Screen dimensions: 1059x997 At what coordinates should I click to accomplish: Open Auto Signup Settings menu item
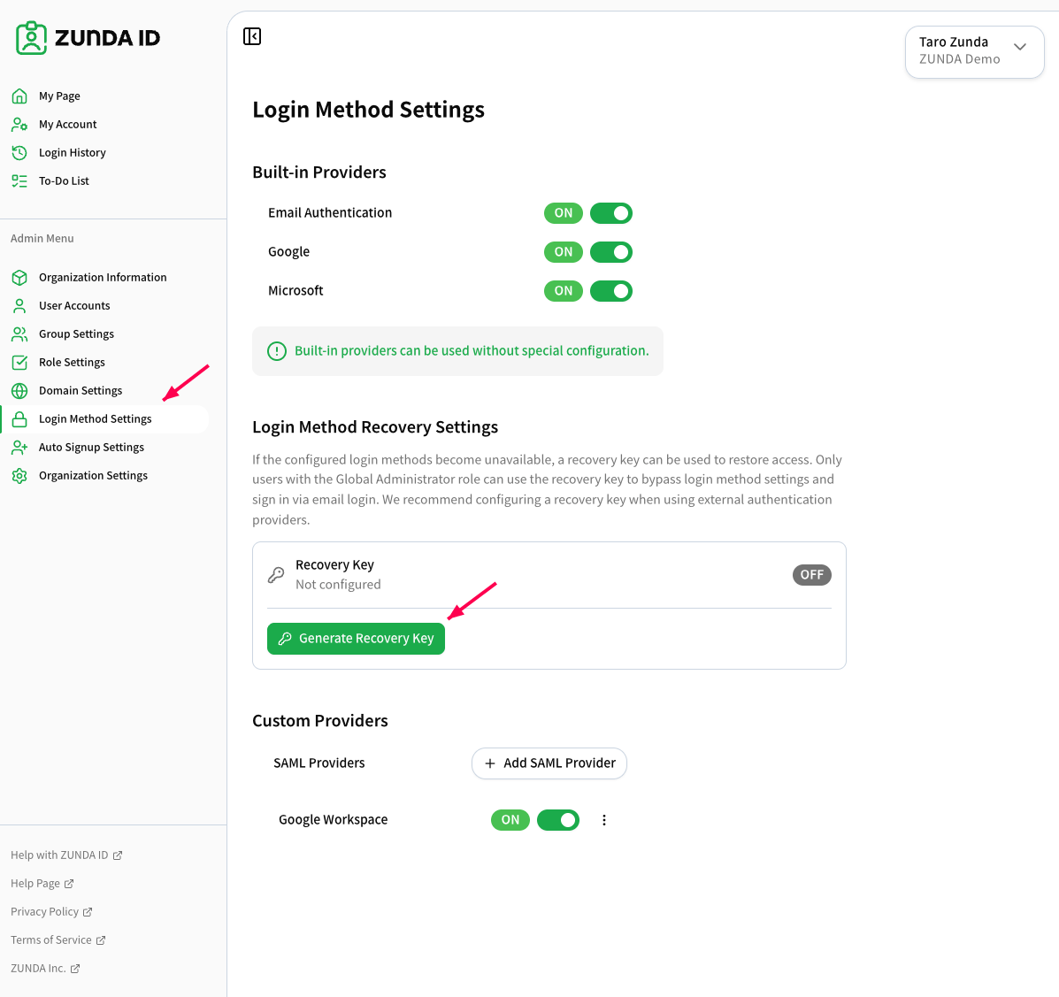click(91, 448)
